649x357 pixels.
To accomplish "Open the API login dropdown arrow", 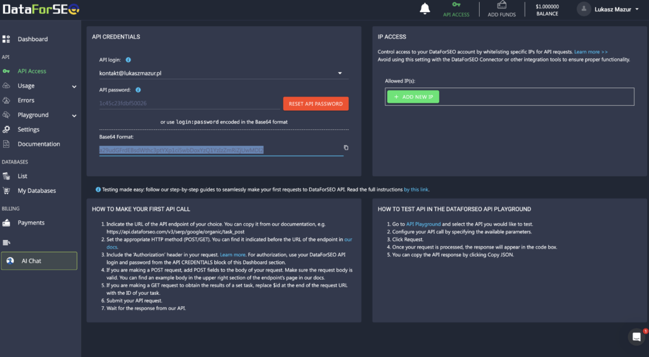I will tap(340, 74).
